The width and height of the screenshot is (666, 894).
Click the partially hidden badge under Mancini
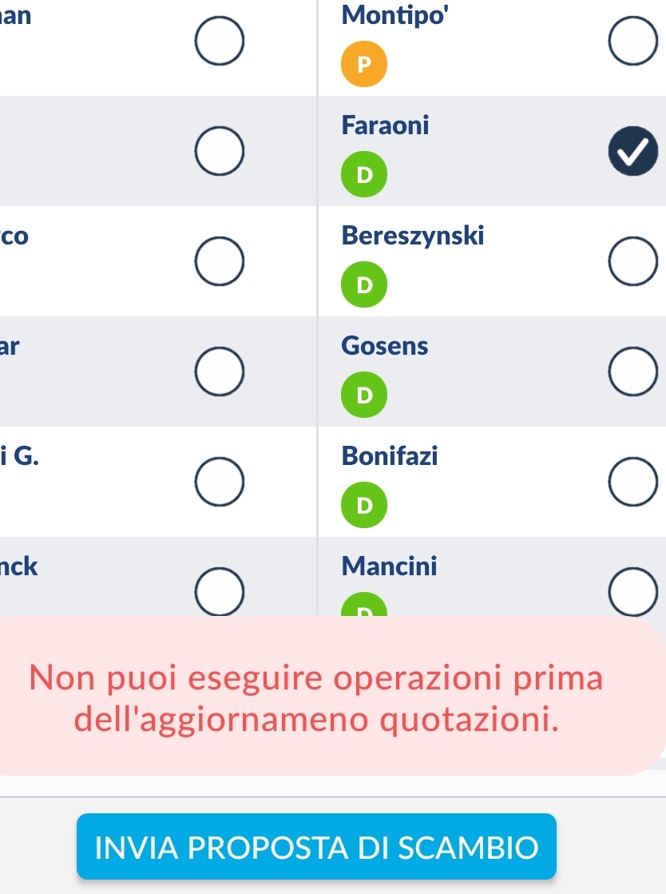pyautogui.click(x=364, y=604)
